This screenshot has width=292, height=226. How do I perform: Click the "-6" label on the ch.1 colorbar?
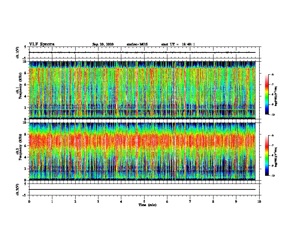[x=272, y=75]
